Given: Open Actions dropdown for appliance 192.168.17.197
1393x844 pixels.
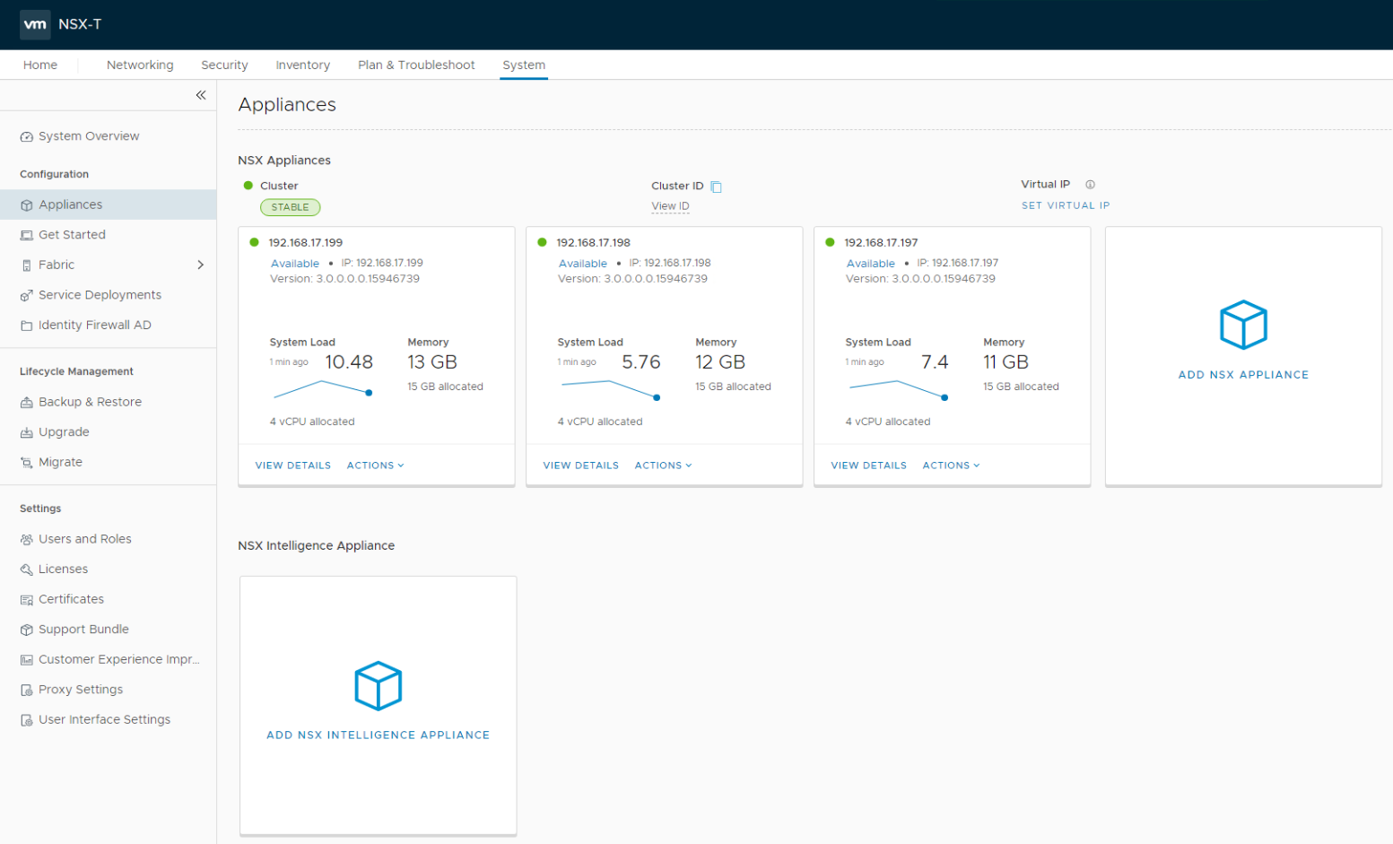Looking at the screenshot, I should (x=951, y=465).
